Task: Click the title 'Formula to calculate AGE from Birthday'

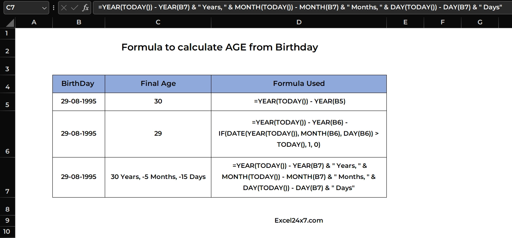Action: click(220, 47)
